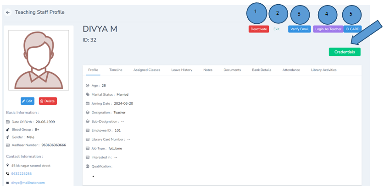Click the Aadhaar number 963636363666
The image size is (384, 189).
[x=54, y=145]
